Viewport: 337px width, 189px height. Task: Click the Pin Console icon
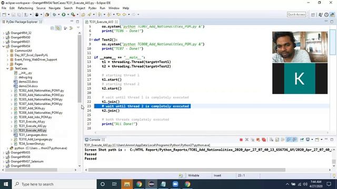tap(302, 140)
